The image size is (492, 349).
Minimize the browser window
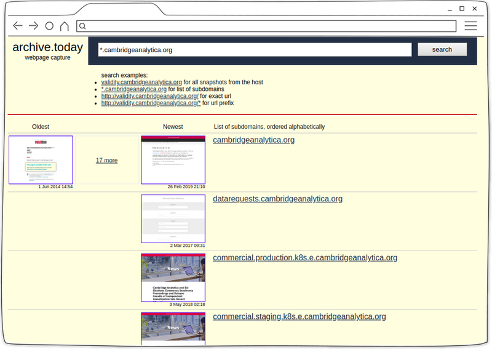tap(450, 9)
